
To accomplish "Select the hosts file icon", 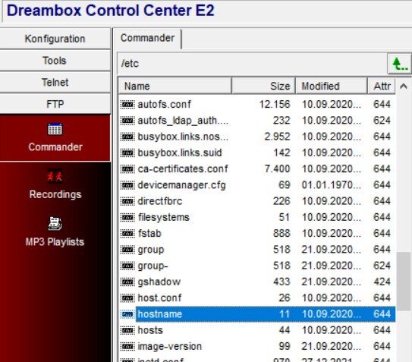I will 127,330.
